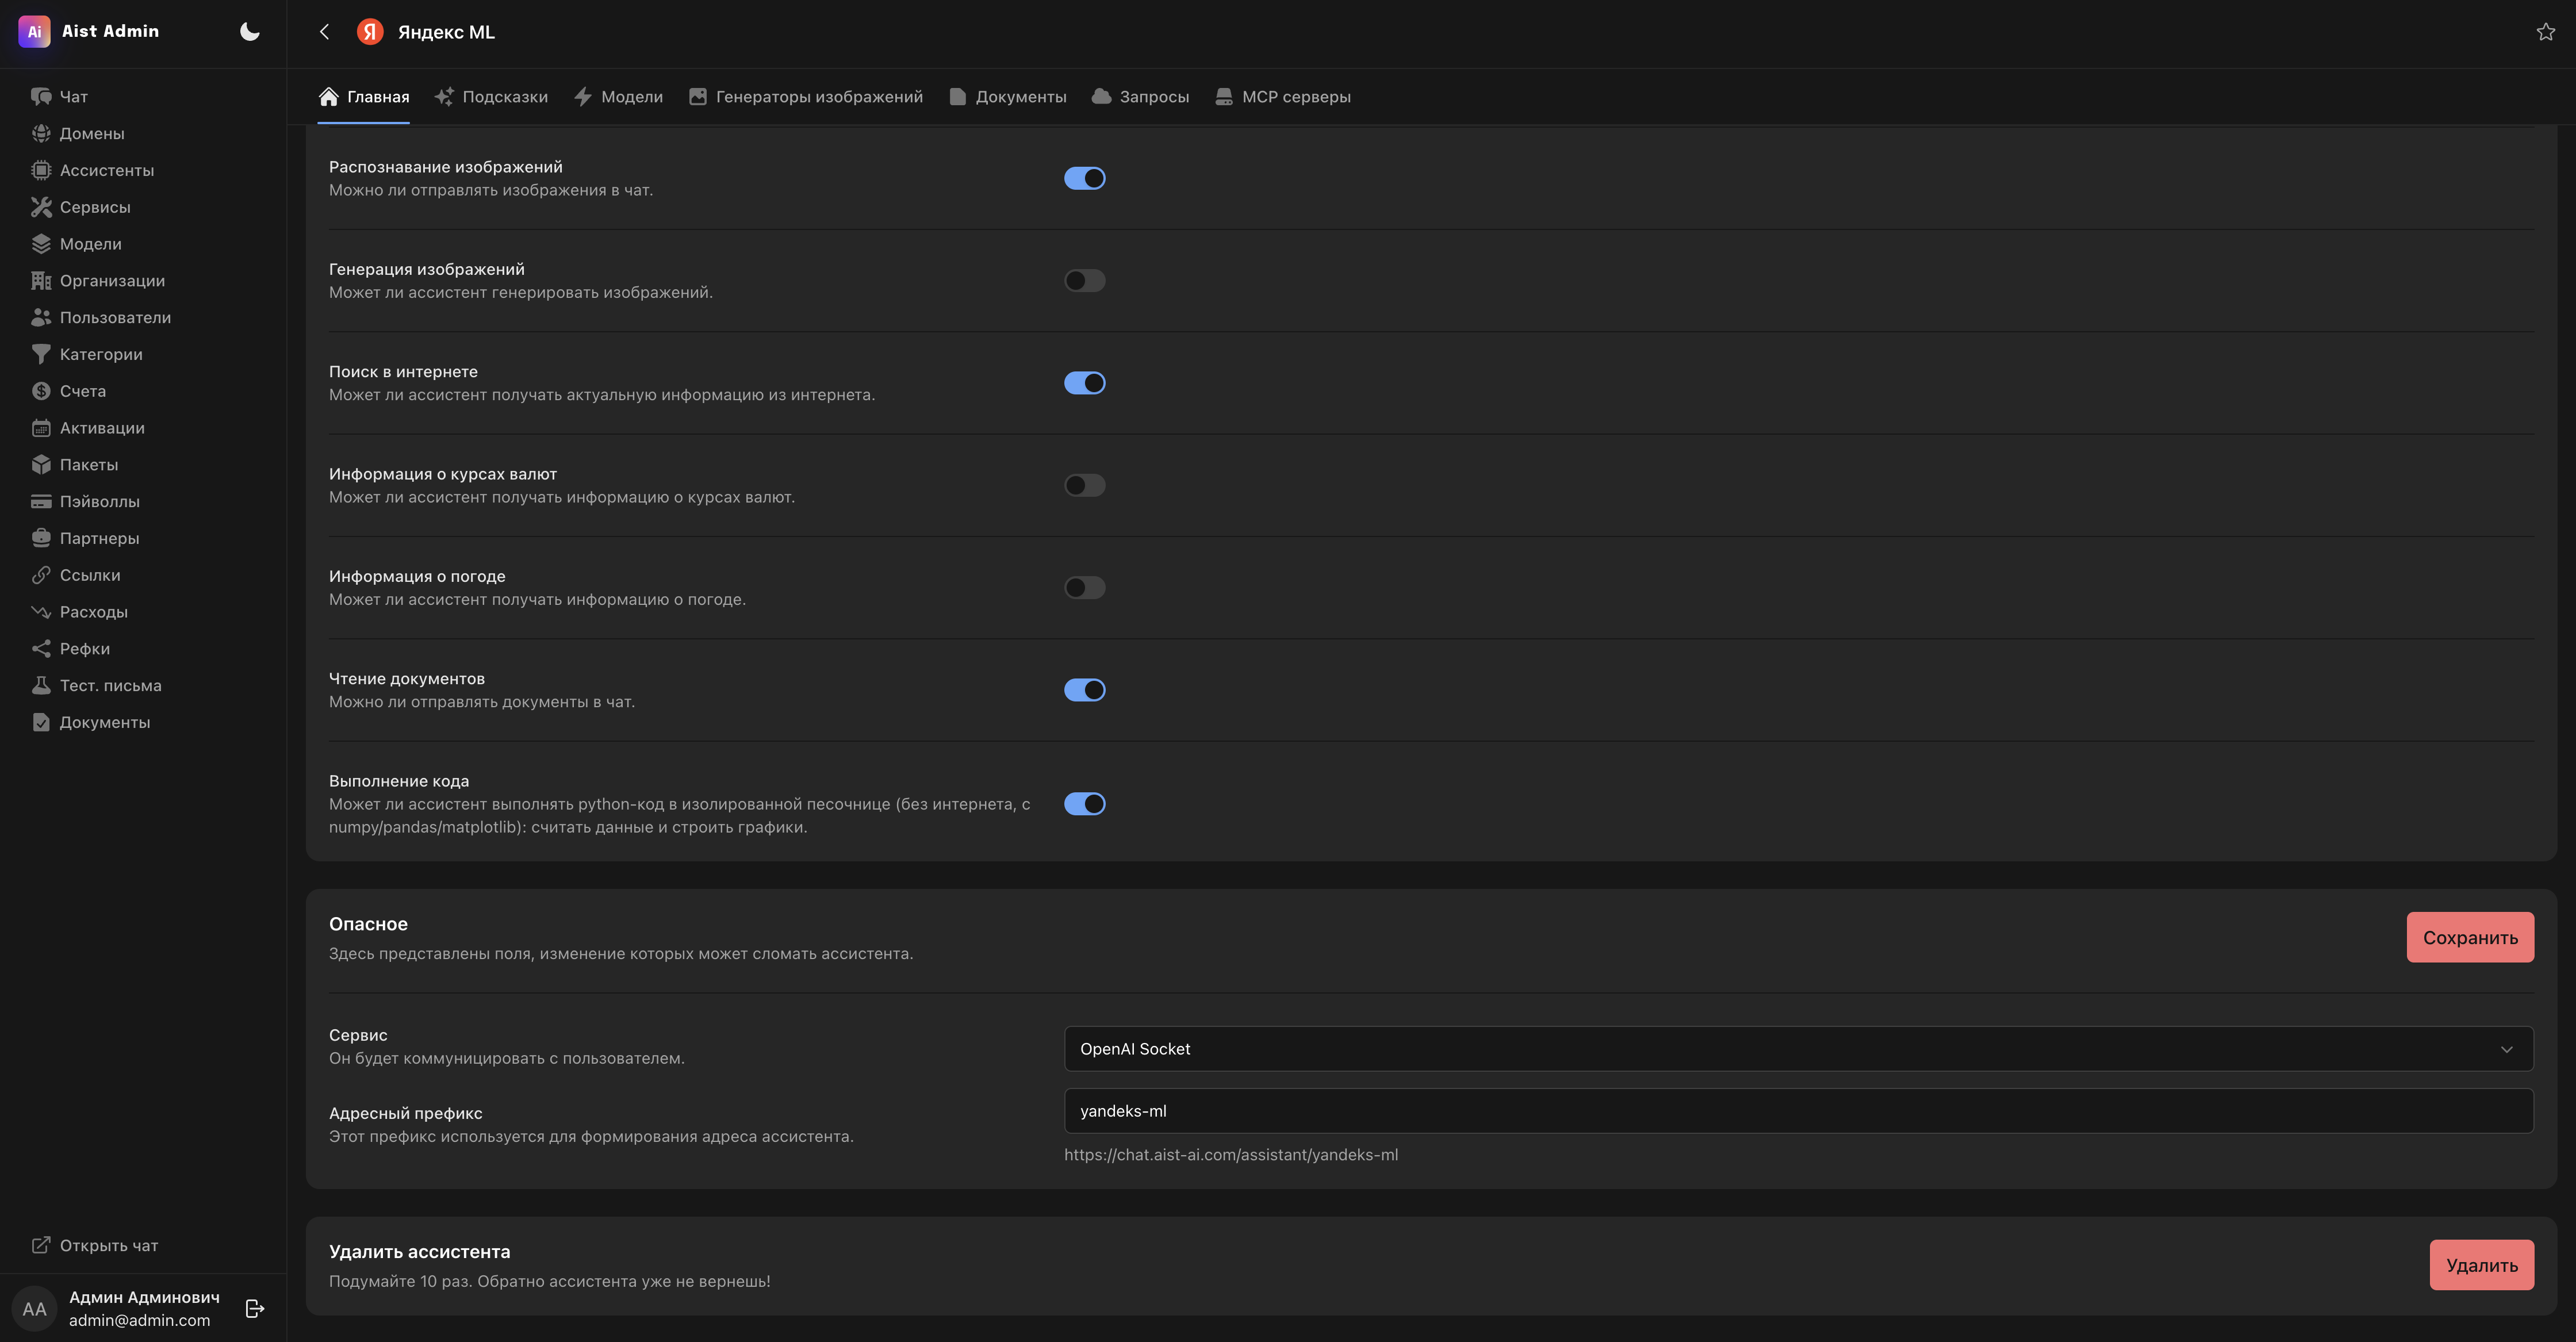
Task: Open Категории filter icon in sidebar
Action: tap(41, 354)
